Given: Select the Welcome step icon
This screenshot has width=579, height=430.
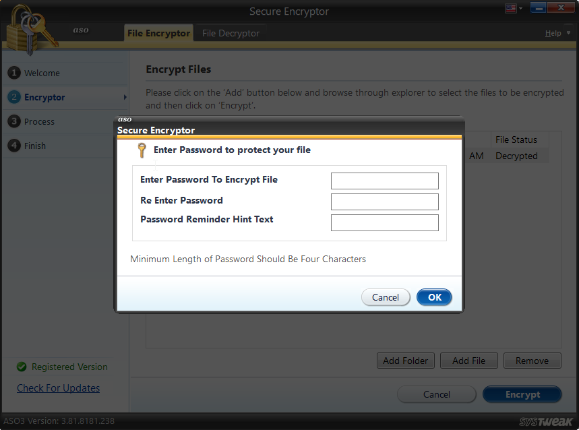Looking at the screenshot, I should click(15, 73).
